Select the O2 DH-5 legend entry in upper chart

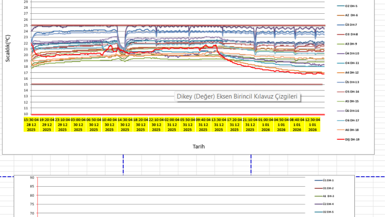[347, 6]
